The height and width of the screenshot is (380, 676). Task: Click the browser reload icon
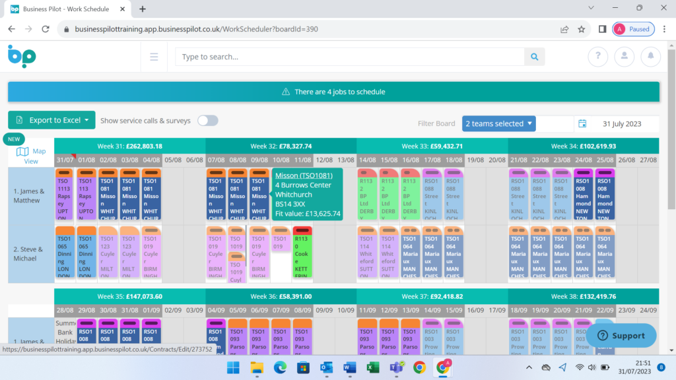pos(45,29)
